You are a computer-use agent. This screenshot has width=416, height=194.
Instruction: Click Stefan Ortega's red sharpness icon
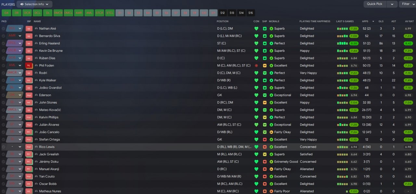coord(265,139)
